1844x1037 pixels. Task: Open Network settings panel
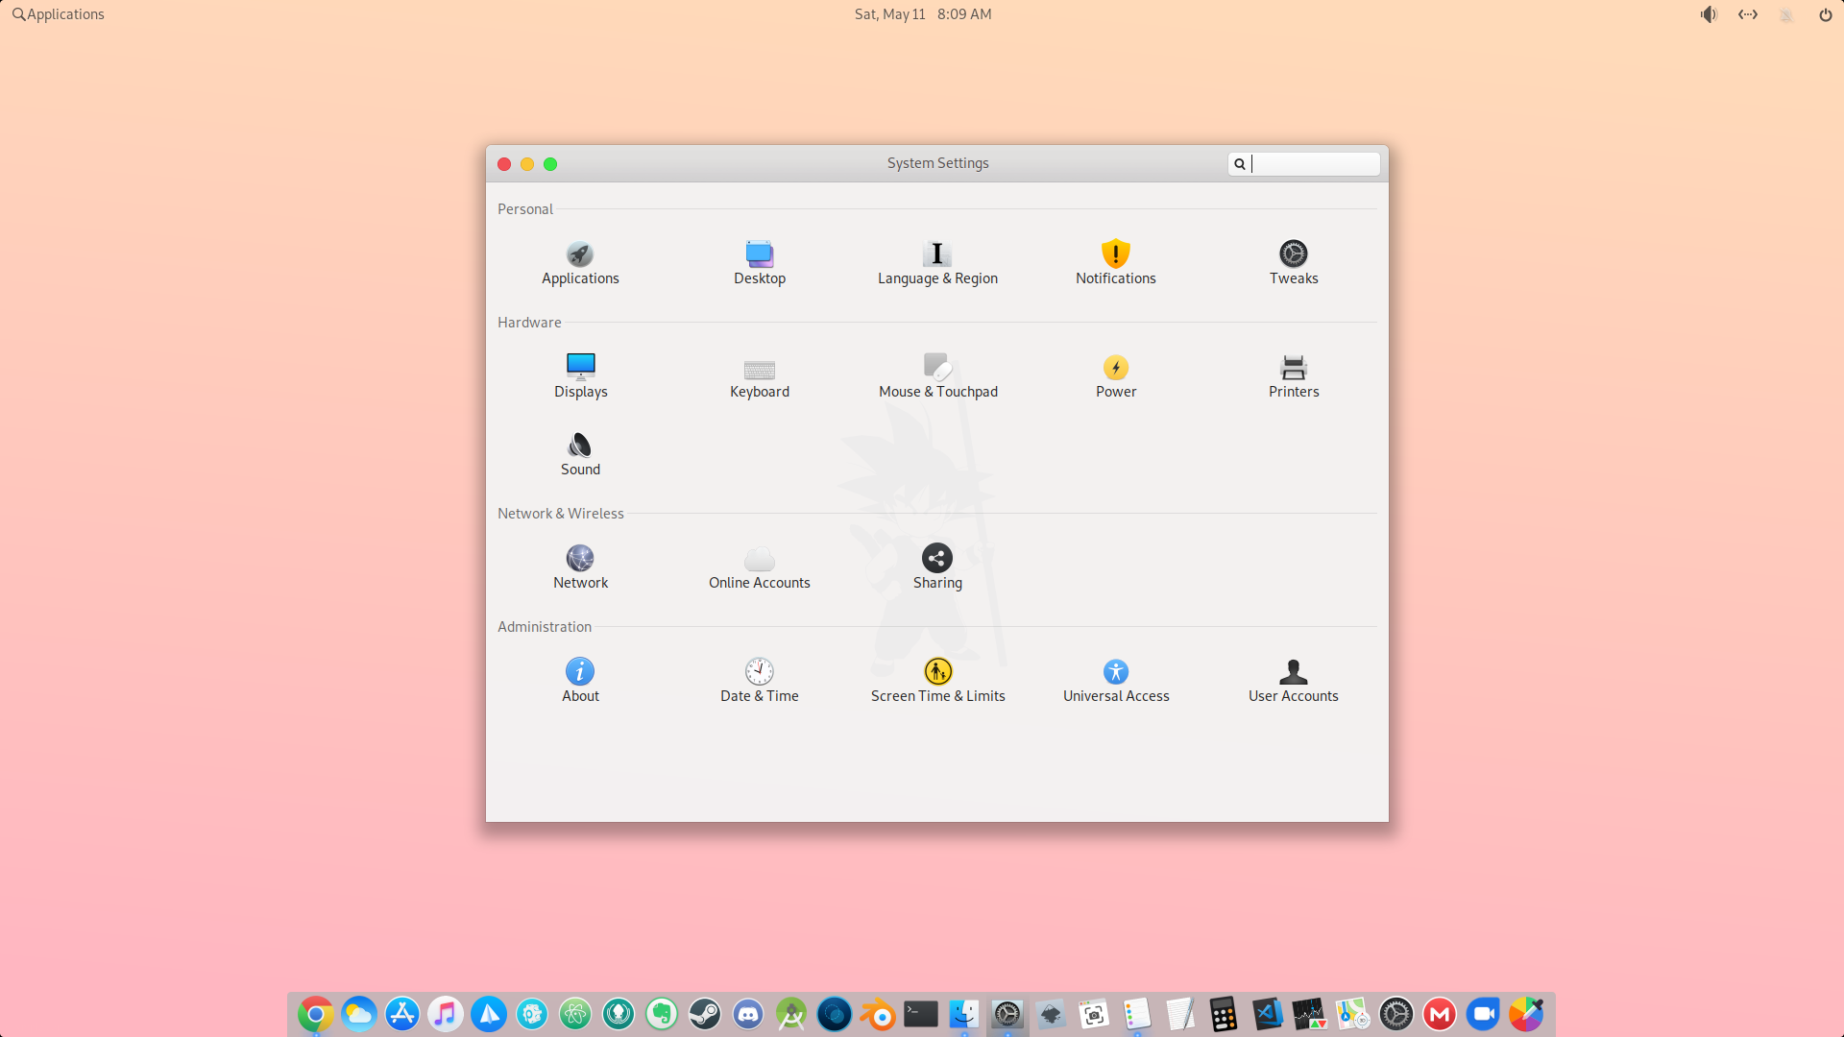coord(580,566)
